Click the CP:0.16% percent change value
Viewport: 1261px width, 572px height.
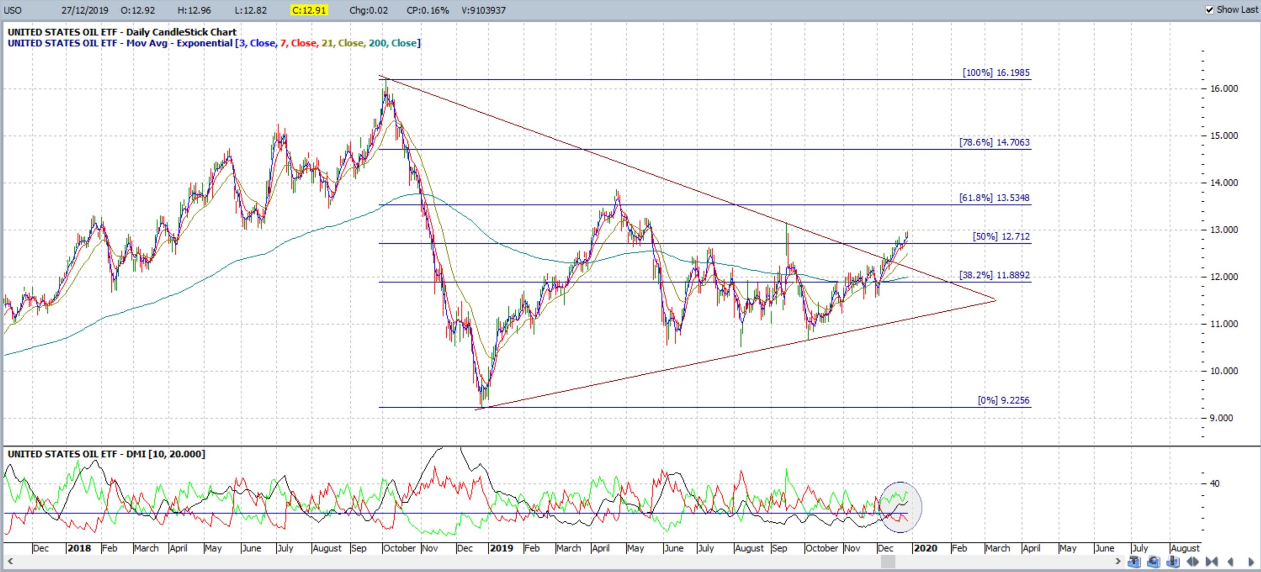click(428, 10)
